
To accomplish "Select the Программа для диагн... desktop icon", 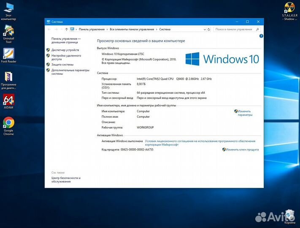I will pyautogui.click(x=8, y=80).
